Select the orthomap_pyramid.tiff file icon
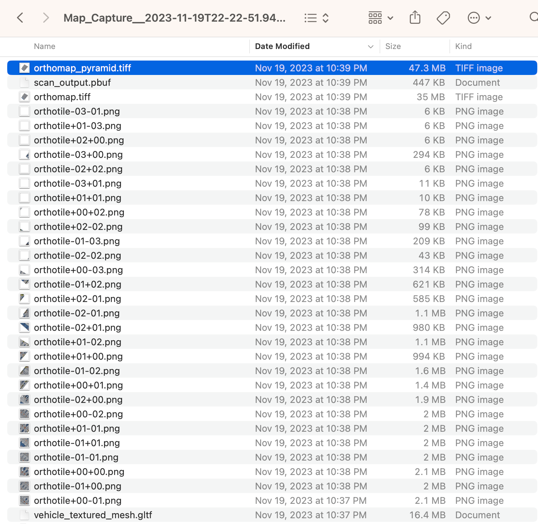The height and width of the screenshot is (524, 538). tap(24, 68)
